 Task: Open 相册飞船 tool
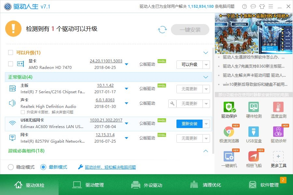pyautogui.click(x=254, y=159)
